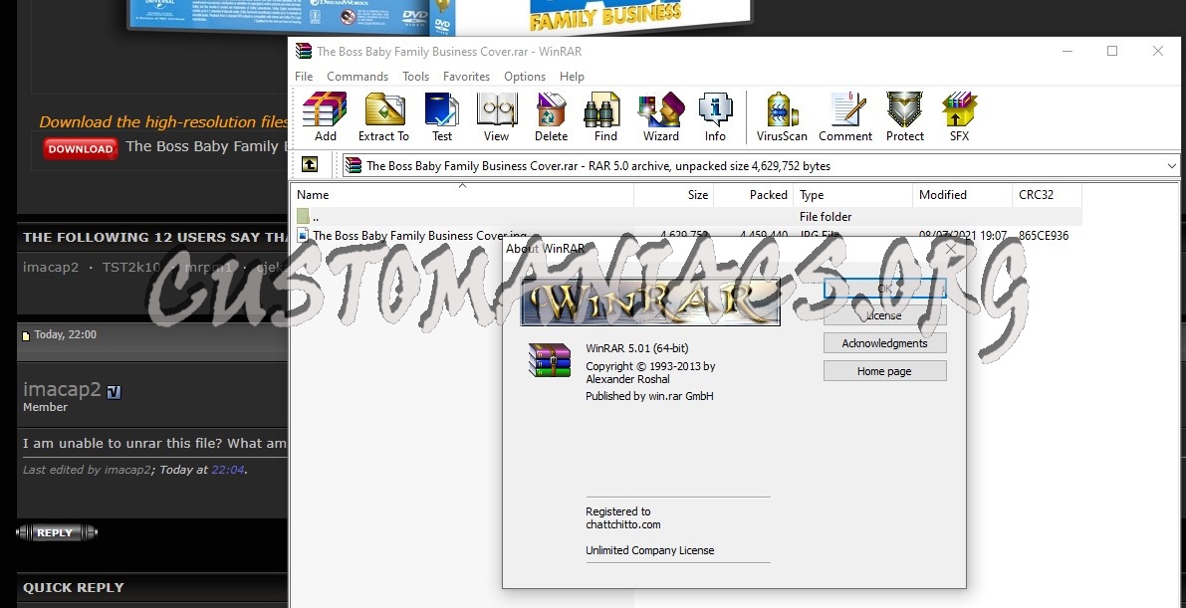Open the Favorites menu
Image resolution: width=1186 pixels, height=608 pixels.
click(467, 77)
